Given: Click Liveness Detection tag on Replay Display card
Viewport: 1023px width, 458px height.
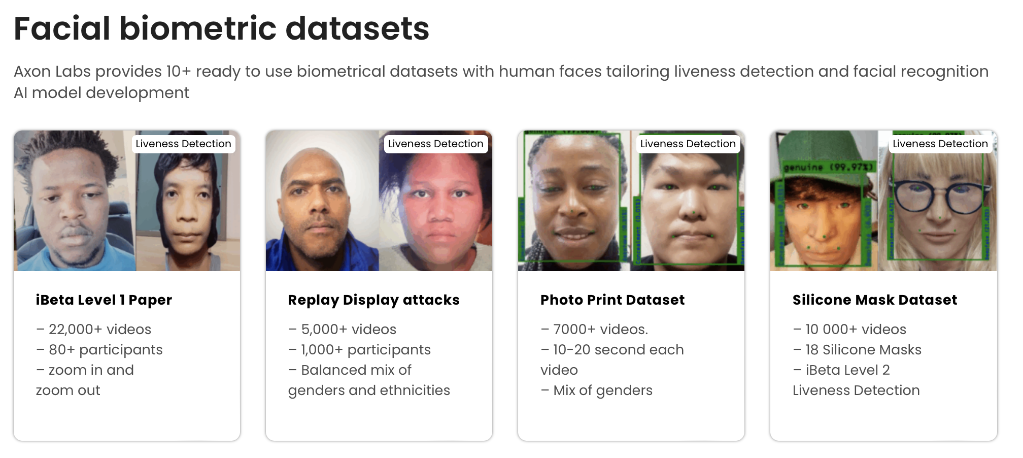Looking at the screenshot, I should (x=435, y=144).
